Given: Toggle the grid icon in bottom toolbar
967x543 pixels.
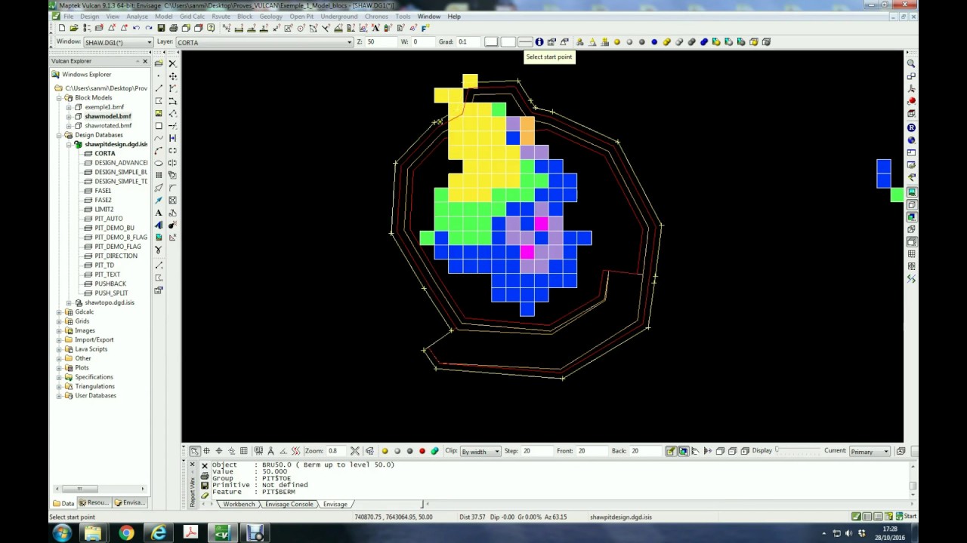Looking at the screenshot, I should [243, 451].
